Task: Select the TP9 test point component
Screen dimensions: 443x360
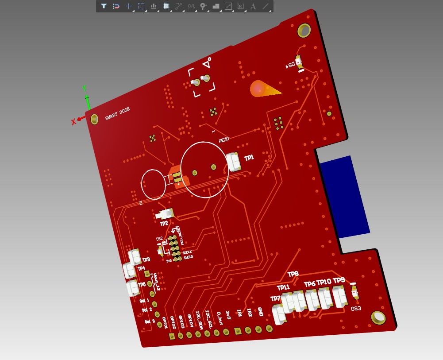Action: (x=340, y=296)
